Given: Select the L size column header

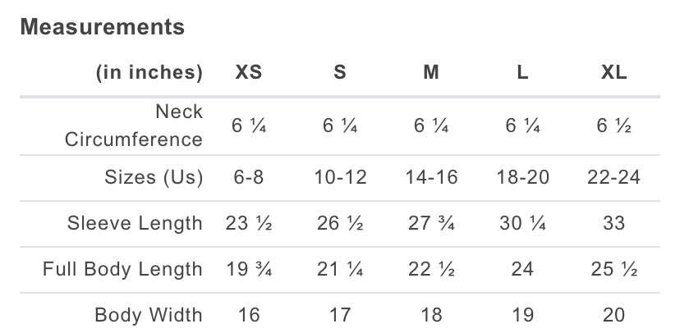Looking at the screenshot, I should point(522,72).
